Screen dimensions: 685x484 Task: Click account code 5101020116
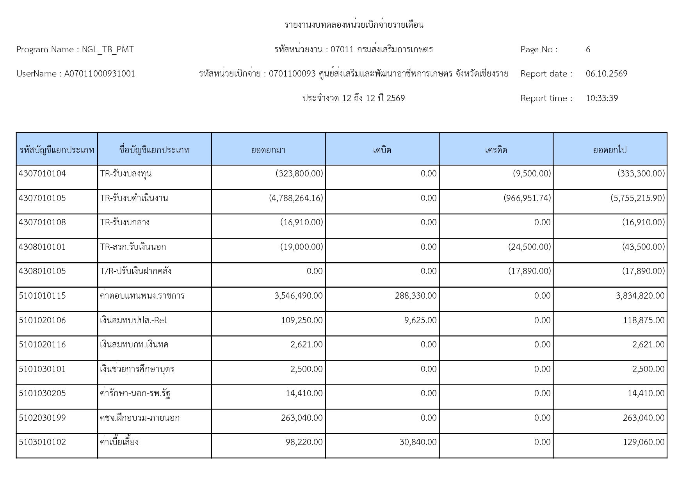[42, 345]
